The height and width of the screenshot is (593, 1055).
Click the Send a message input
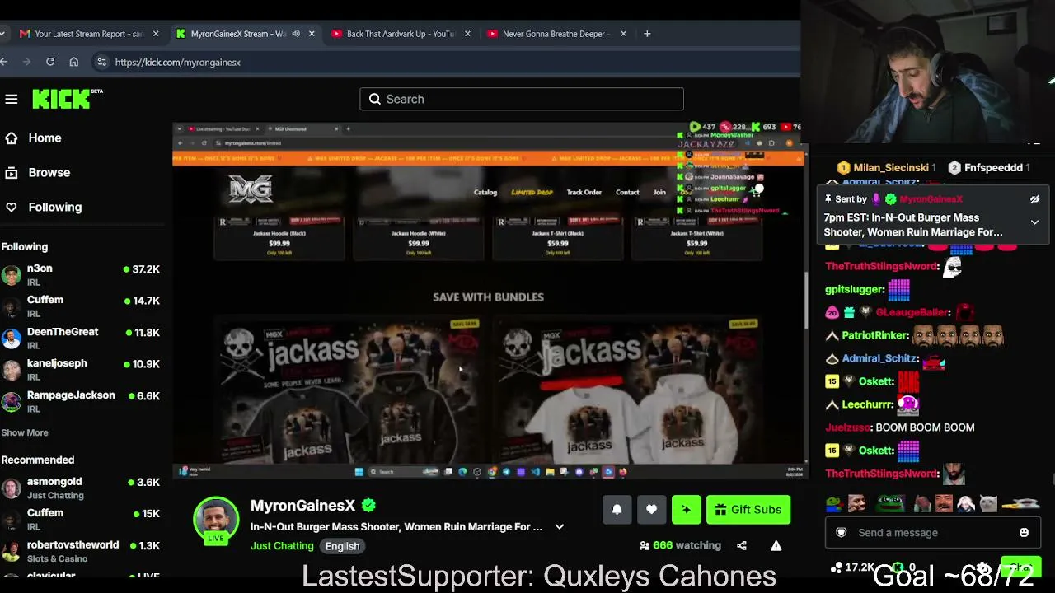point(932,533)
